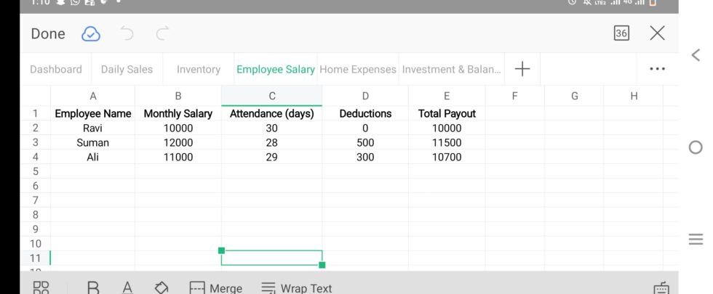
Task: Undo the last action
Action: pos(127,33)
